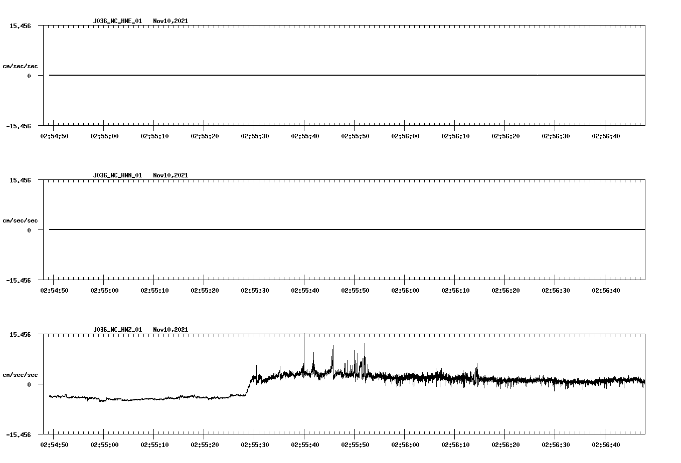The width and height of the screenshot is (681, 463).
Task: Click 02:55:00 time label under HNE plot
Action: (x=104, y=136)
